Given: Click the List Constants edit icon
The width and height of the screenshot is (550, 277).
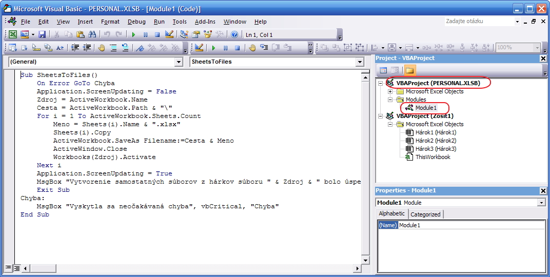Looking at the screenshot, I should (x=25, y=48).
